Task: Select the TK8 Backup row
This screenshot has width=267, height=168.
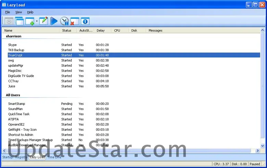Action: pos(134,50)
